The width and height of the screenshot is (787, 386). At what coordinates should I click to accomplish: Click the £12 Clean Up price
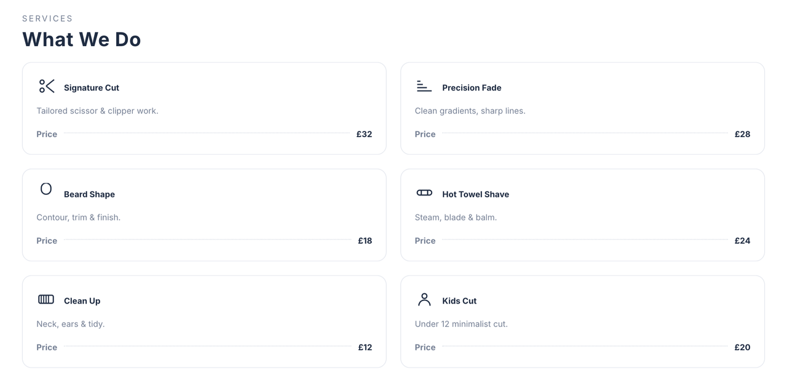[365, 347]
